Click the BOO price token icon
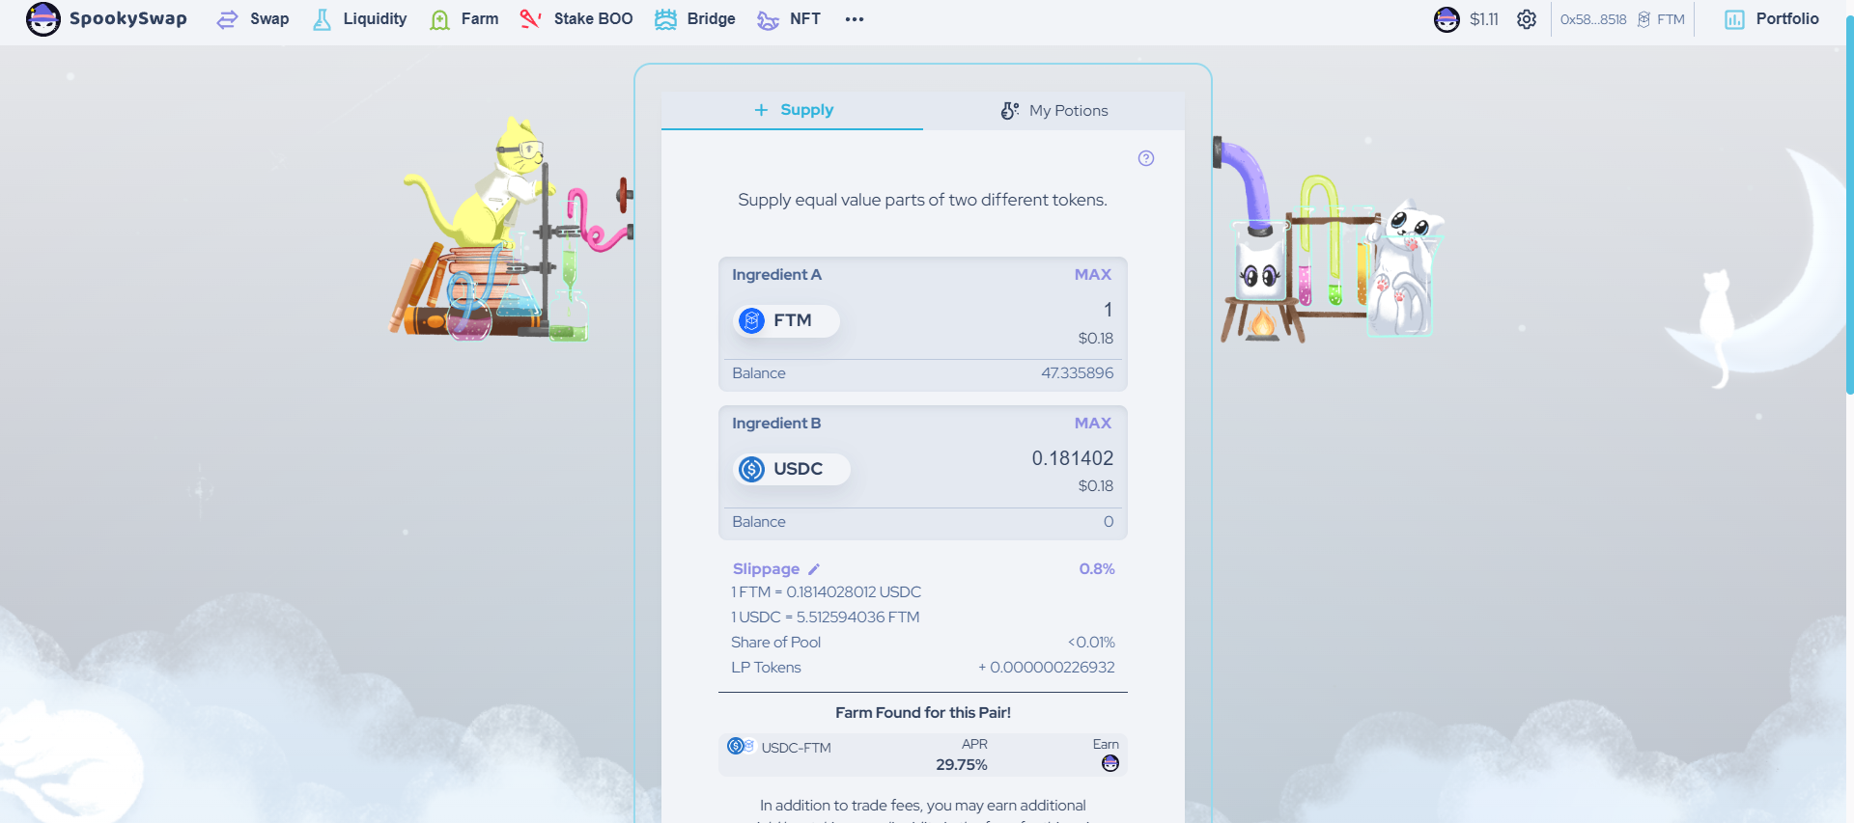 point(1447,19)
